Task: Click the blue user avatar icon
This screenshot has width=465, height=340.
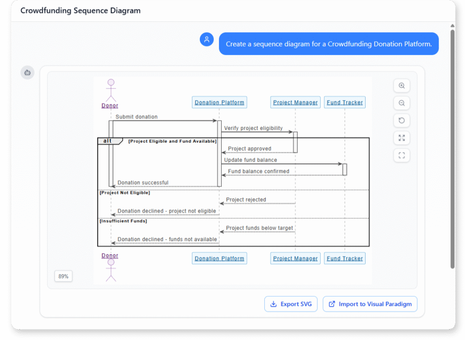Action: tap(207, 39)
